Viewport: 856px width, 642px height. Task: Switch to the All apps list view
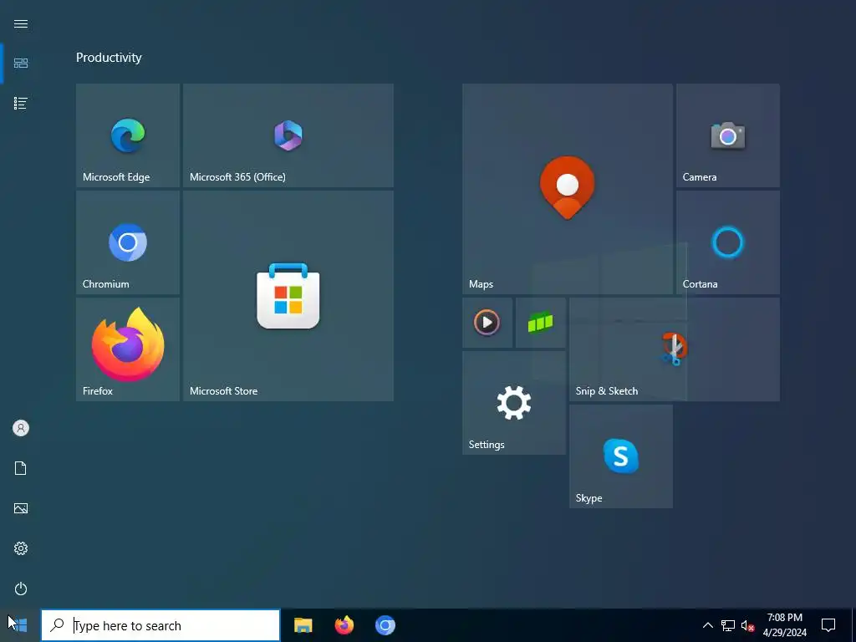pyautogui.click(x=21, y=103)
